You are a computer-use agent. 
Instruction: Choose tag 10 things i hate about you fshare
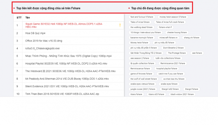(145, 32)
